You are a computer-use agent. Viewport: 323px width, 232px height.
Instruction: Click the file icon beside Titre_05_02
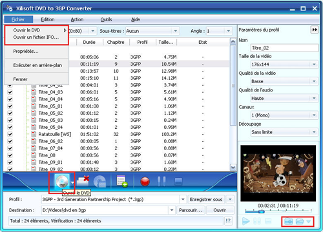coord(34,113)
